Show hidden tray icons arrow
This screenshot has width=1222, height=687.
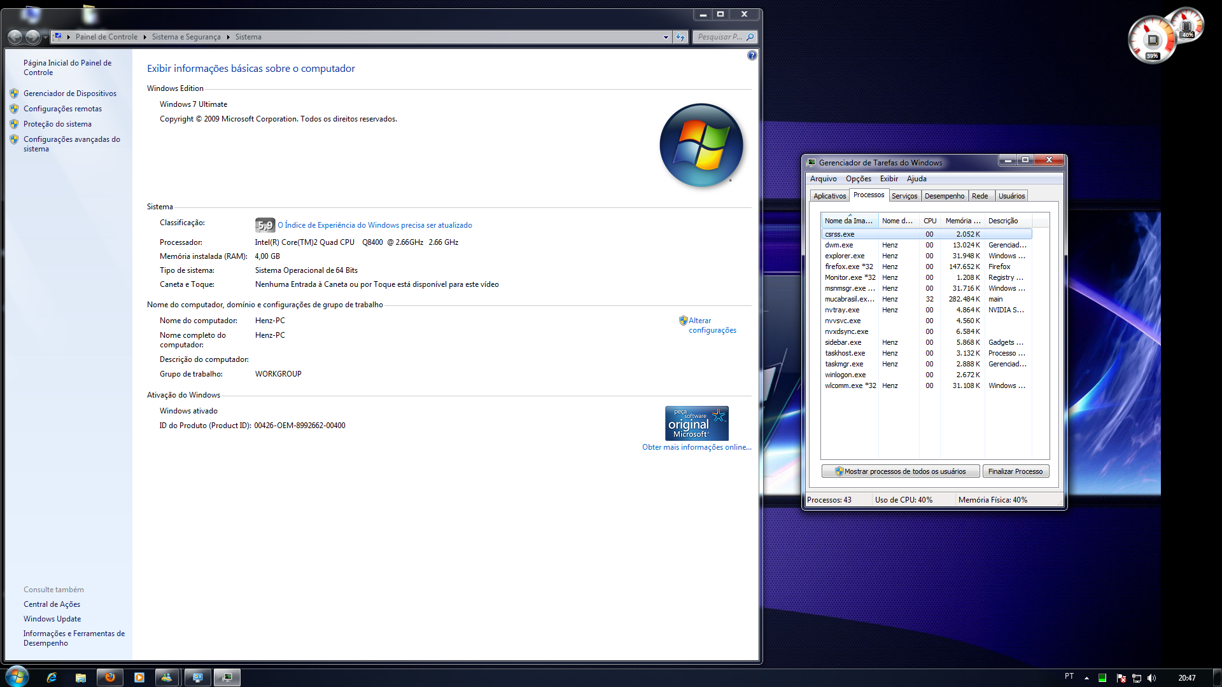pos(1086,678)
